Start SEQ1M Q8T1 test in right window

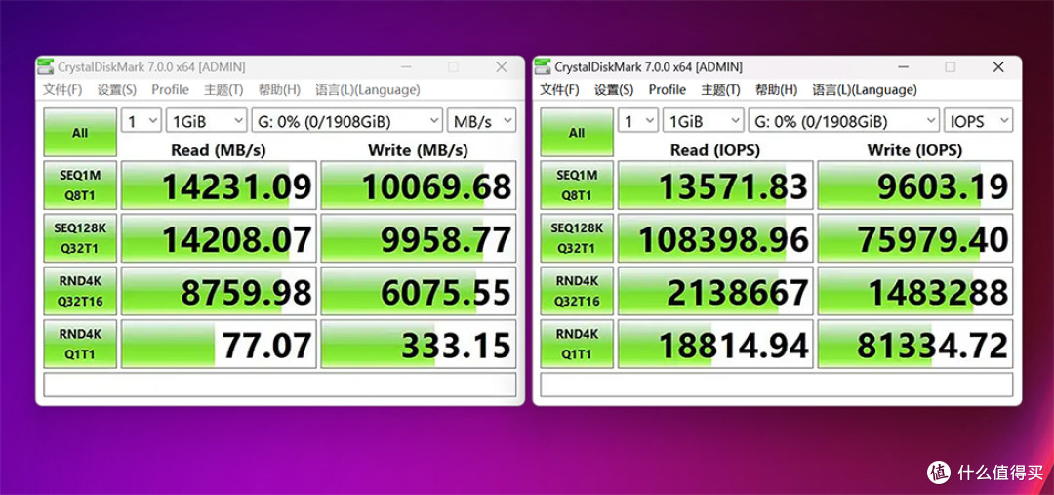pyautogui.click(x=577, y=185)
